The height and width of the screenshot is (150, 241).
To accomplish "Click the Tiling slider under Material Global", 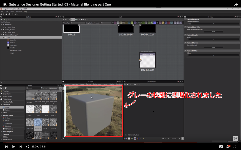I will tap(213, 55).
